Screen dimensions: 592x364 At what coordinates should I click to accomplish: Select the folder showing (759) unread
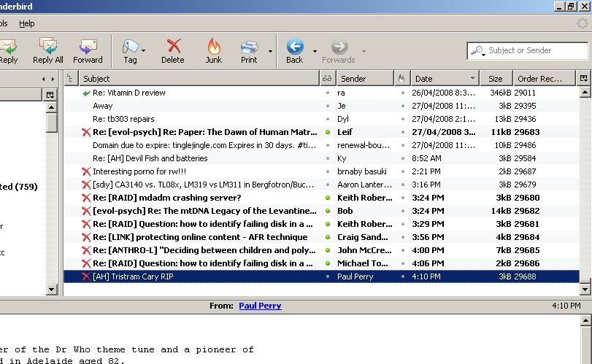click(19, 187)
